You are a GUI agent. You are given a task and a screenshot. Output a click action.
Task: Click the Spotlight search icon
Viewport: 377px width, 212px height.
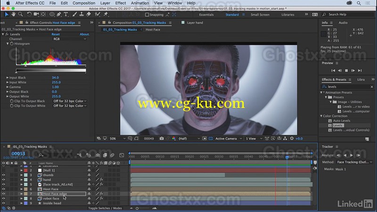[x=359, y=3]
